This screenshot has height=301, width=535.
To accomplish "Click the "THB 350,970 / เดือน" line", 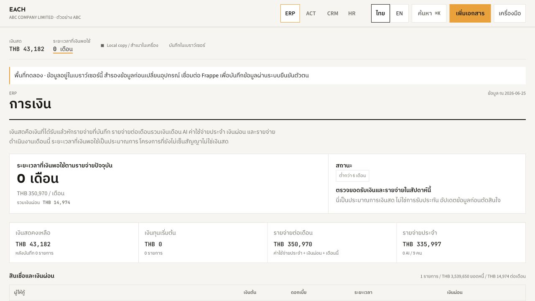I will pos(41,193).
